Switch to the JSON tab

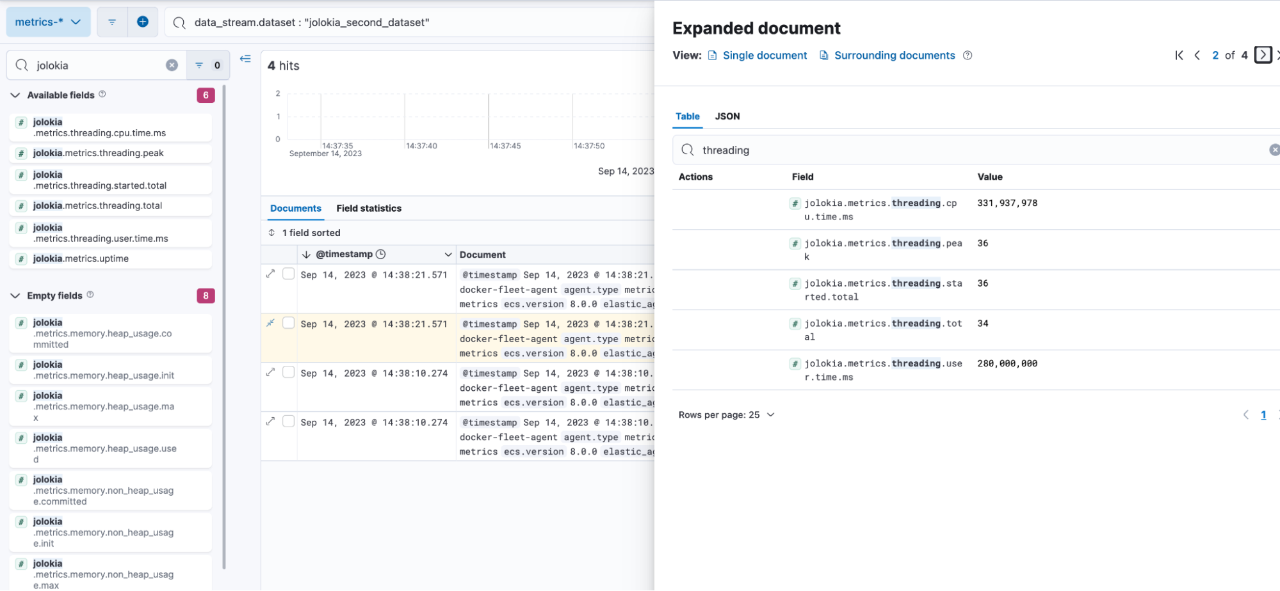click(727, 116)
